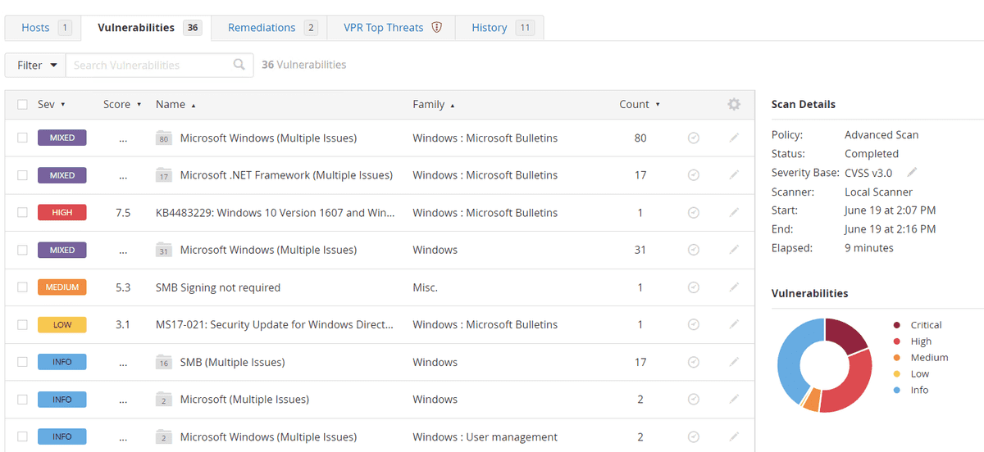984x452 pixels.
Task: Click the Low legend color swatch
Action: pyautogui.click(x=897, y=374)
